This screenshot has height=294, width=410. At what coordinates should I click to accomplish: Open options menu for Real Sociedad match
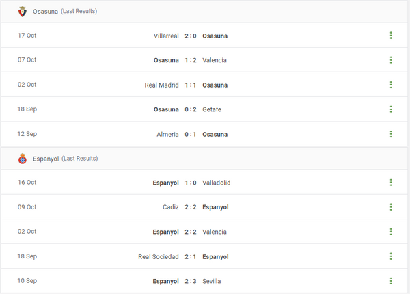391,256
